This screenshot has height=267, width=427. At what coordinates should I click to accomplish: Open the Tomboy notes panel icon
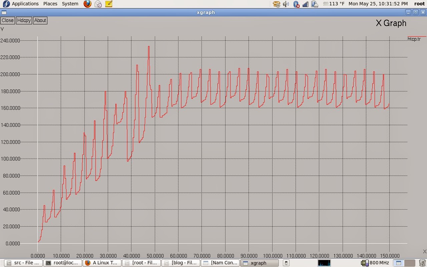pos(108,4)
